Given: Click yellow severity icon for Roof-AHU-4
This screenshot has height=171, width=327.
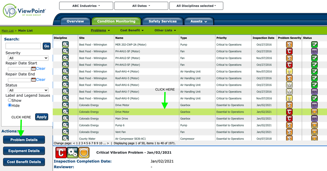Looking at the screenshot, I should 289,71.
